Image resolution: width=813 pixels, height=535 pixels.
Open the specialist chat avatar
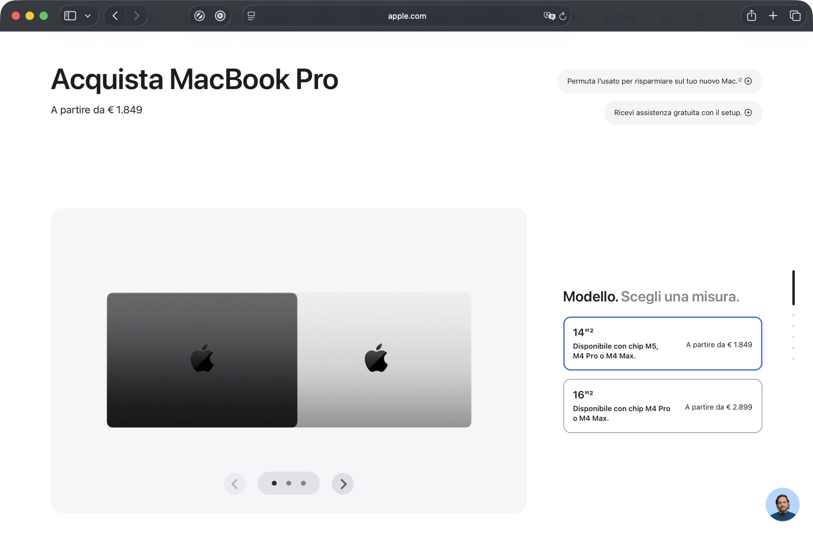(x=782, y=504)
